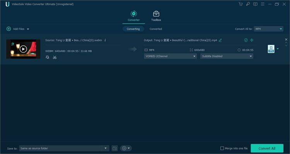Switch to the Converter tab
290x154 pixels.
133,16
